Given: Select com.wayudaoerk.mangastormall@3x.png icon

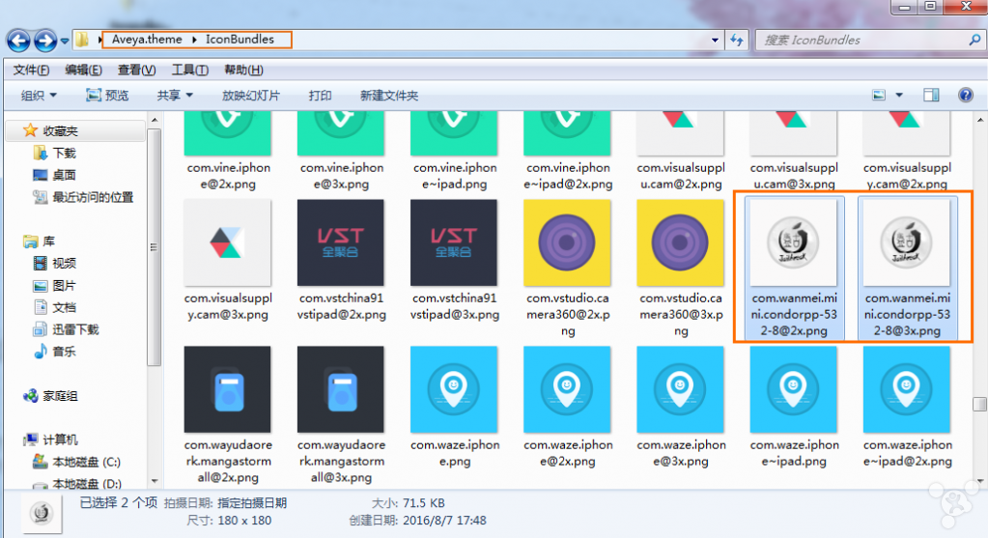Looking at the screenshot, I should [341, 389].
